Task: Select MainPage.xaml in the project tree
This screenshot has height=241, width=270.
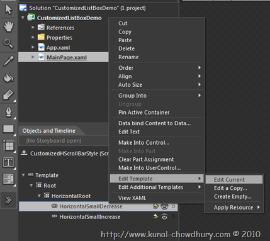Action: (67, 57)
